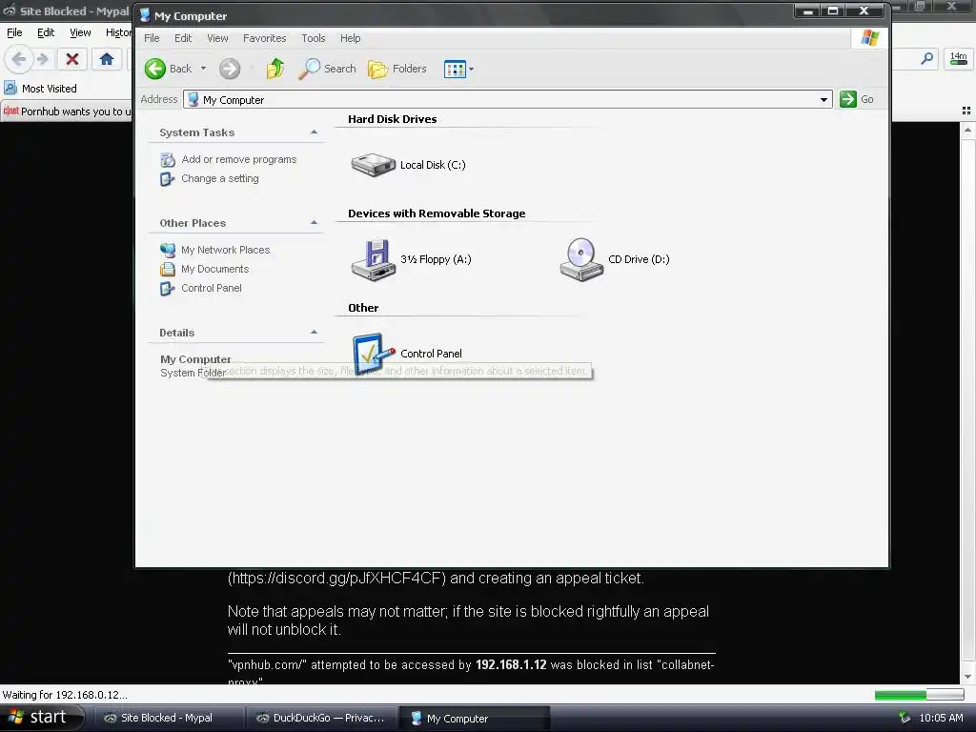This screenshot has width=976, height=732.
Task: Open the View menu in Mypal browser
Action: (80, 32)
